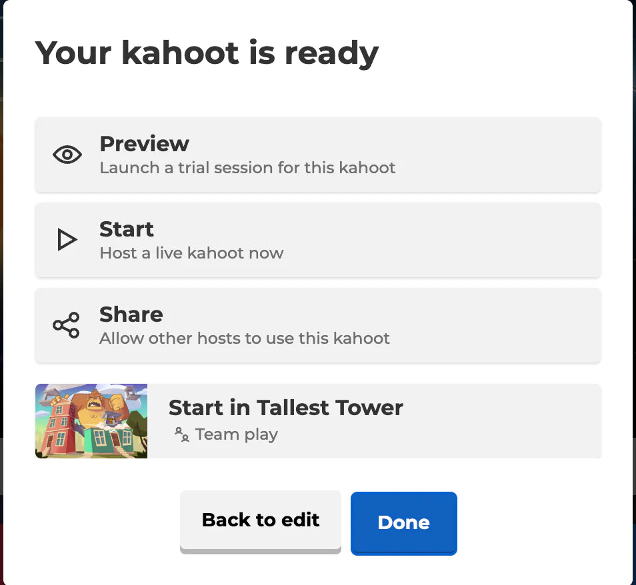This screenshot has height=585, width=636.
Task: Click 'Allow other hosts to use this kahoot'
Action: (245, 338)
